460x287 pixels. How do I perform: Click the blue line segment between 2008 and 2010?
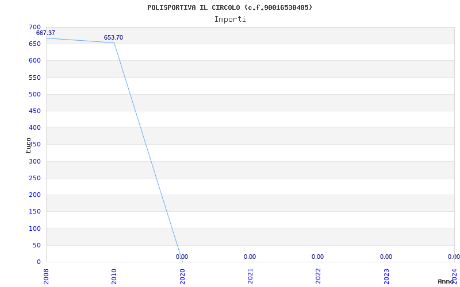80,40
